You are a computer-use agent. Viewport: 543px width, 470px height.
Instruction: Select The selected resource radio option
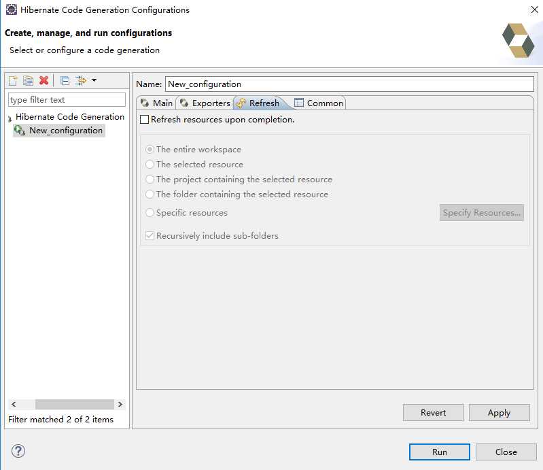(150, 165)
